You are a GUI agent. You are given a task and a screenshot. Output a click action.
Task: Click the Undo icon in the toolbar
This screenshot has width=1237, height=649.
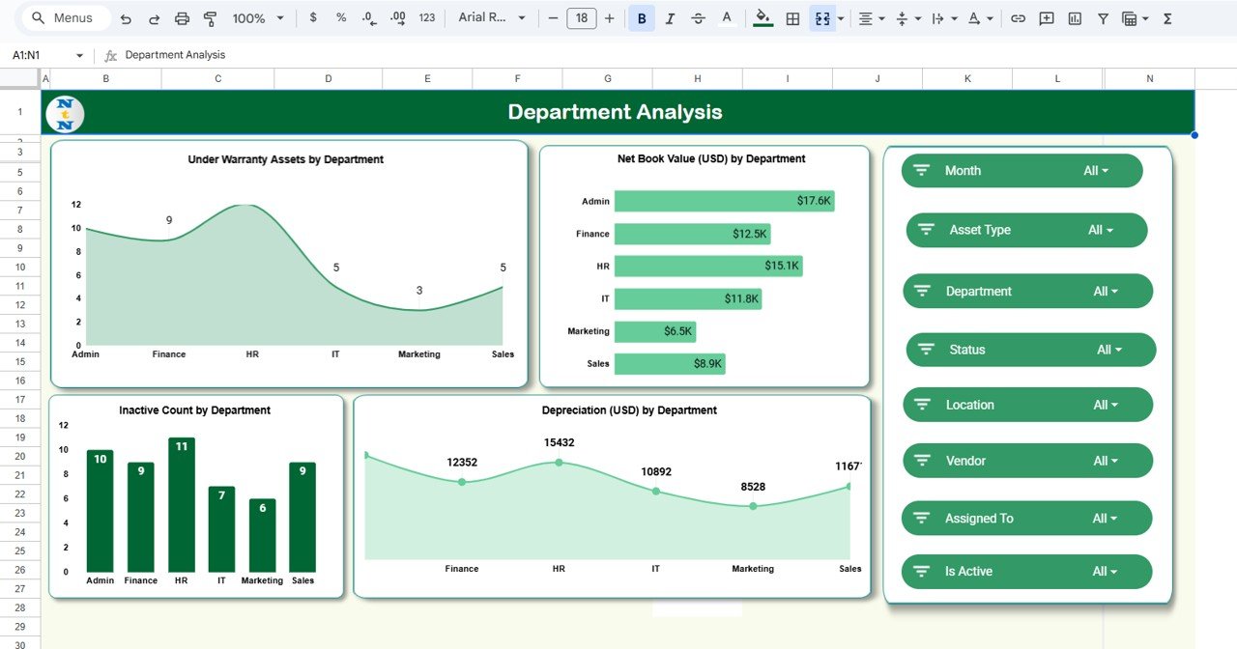[126, 18]
